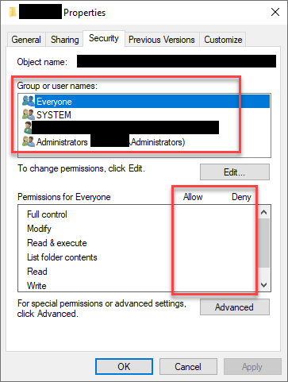Click the permissions list scrollbar thumb

(263, 243)
